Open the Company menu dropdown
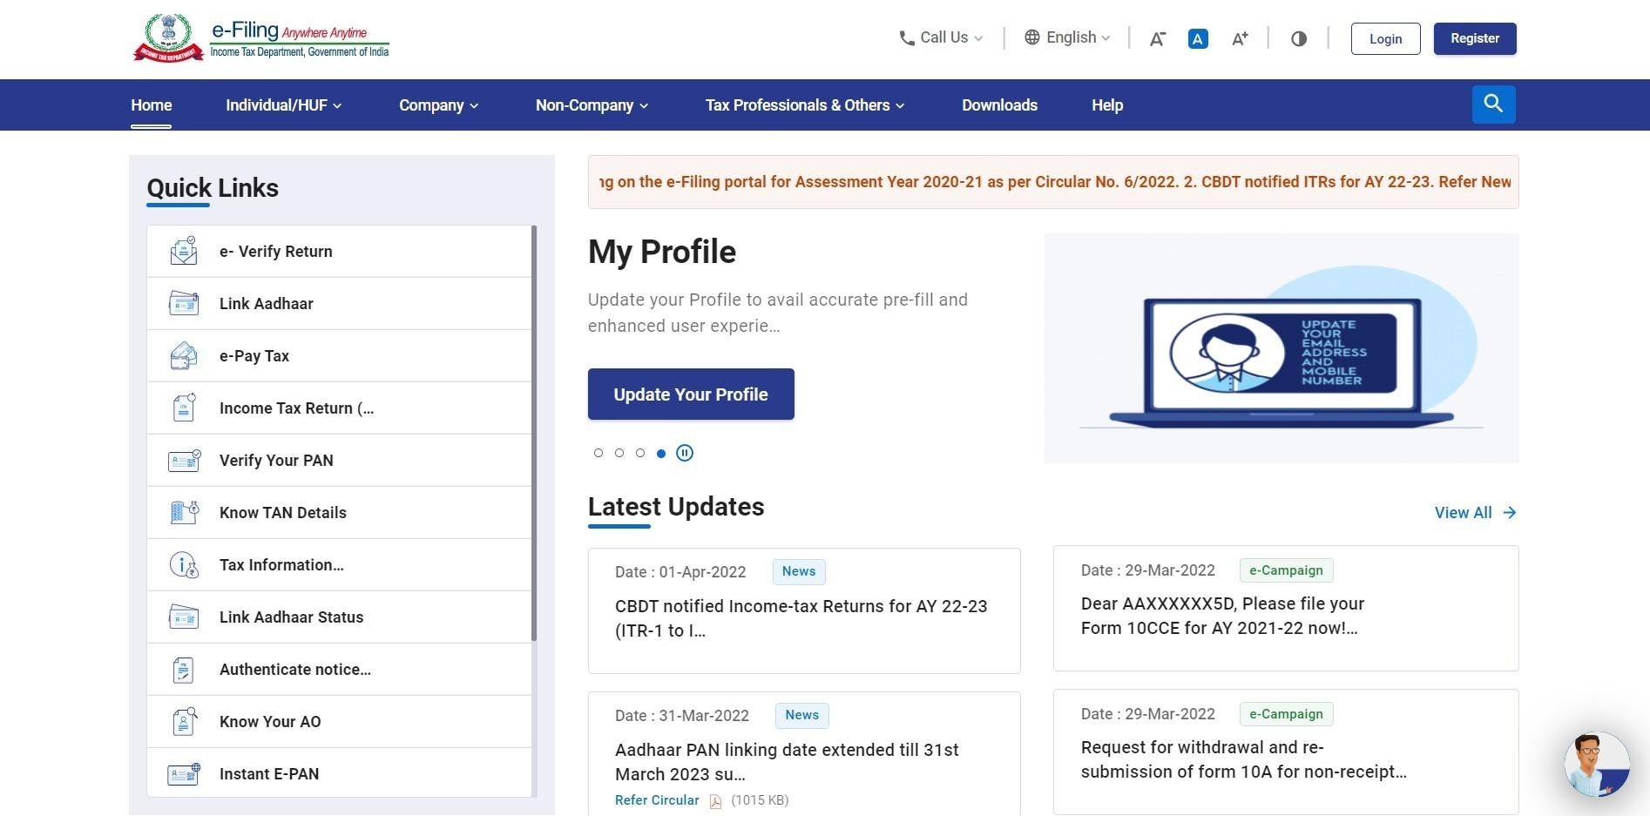Screen dimensions: 1650x816 (438, 105)
